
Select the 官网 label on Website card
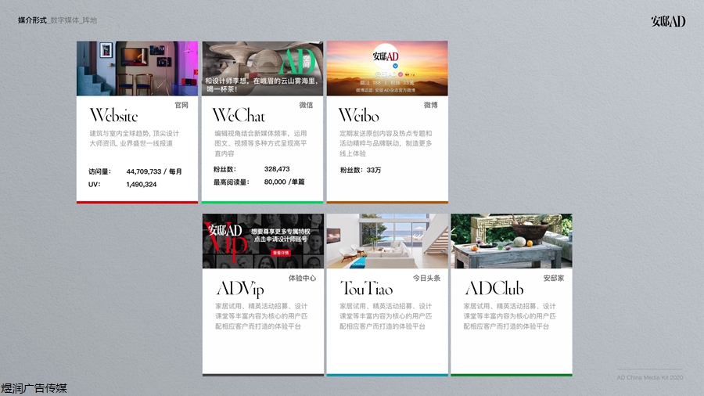(x=181, y=105)
